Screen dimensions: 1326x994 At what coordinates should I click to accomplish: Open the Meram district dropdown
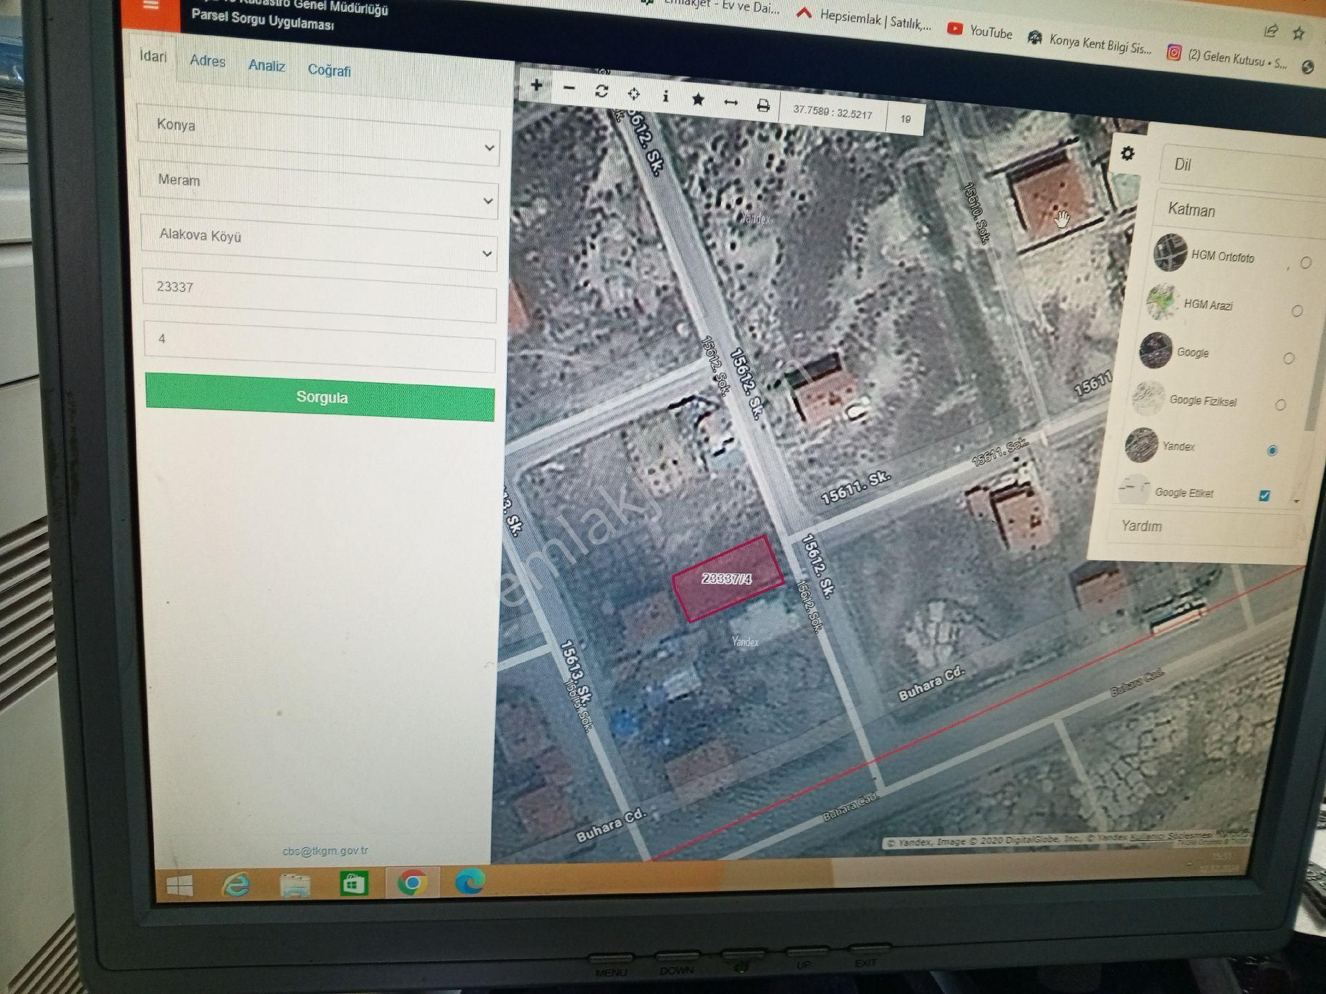318,189
